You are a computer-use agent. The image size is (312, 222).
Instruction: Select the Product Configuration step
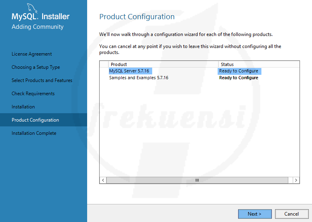(44, 120)
